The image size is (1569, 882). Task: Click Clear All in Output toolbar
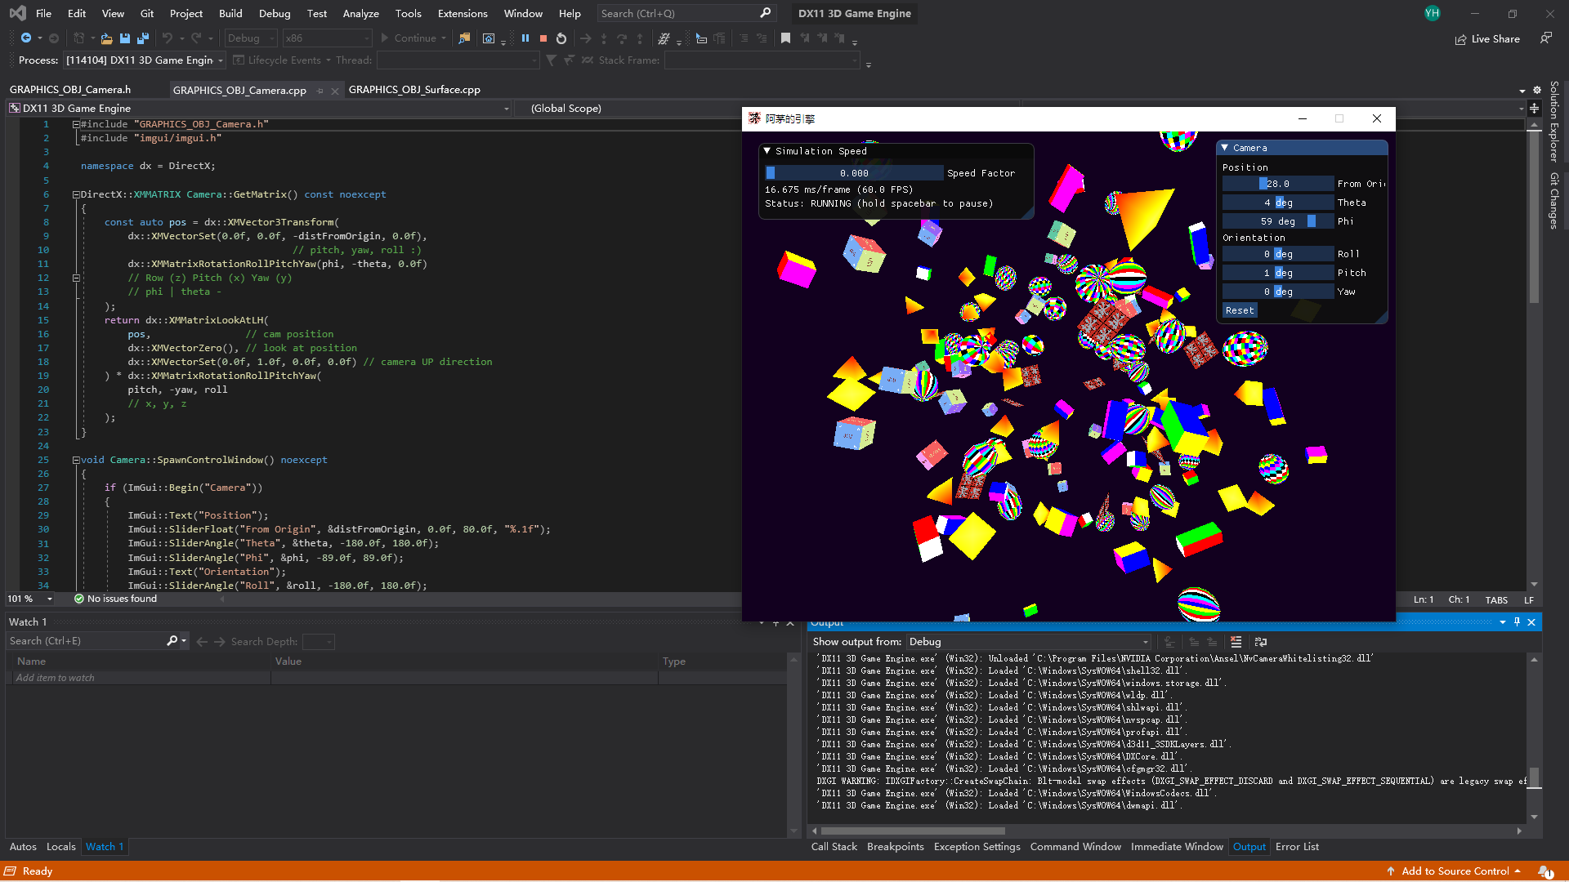(x=1236, y=642)
